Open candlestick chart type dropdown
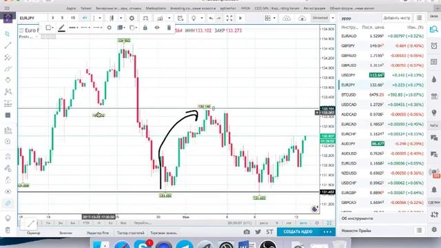 tap(121, 19)
